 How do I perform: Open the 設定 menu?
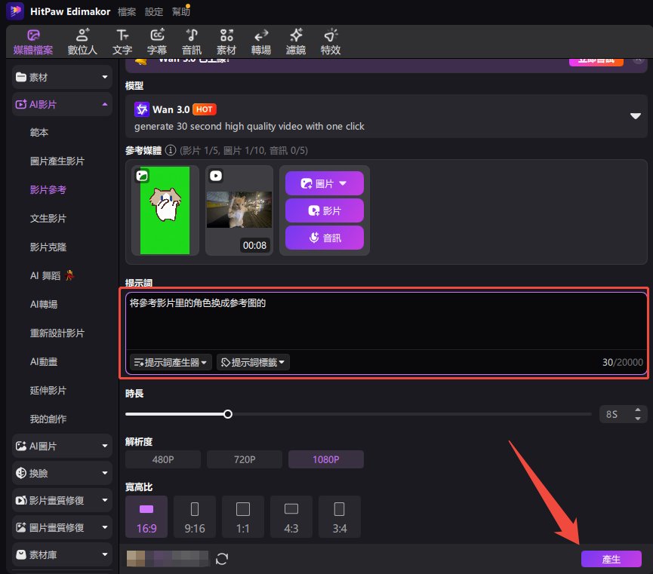tap(154, 11)
